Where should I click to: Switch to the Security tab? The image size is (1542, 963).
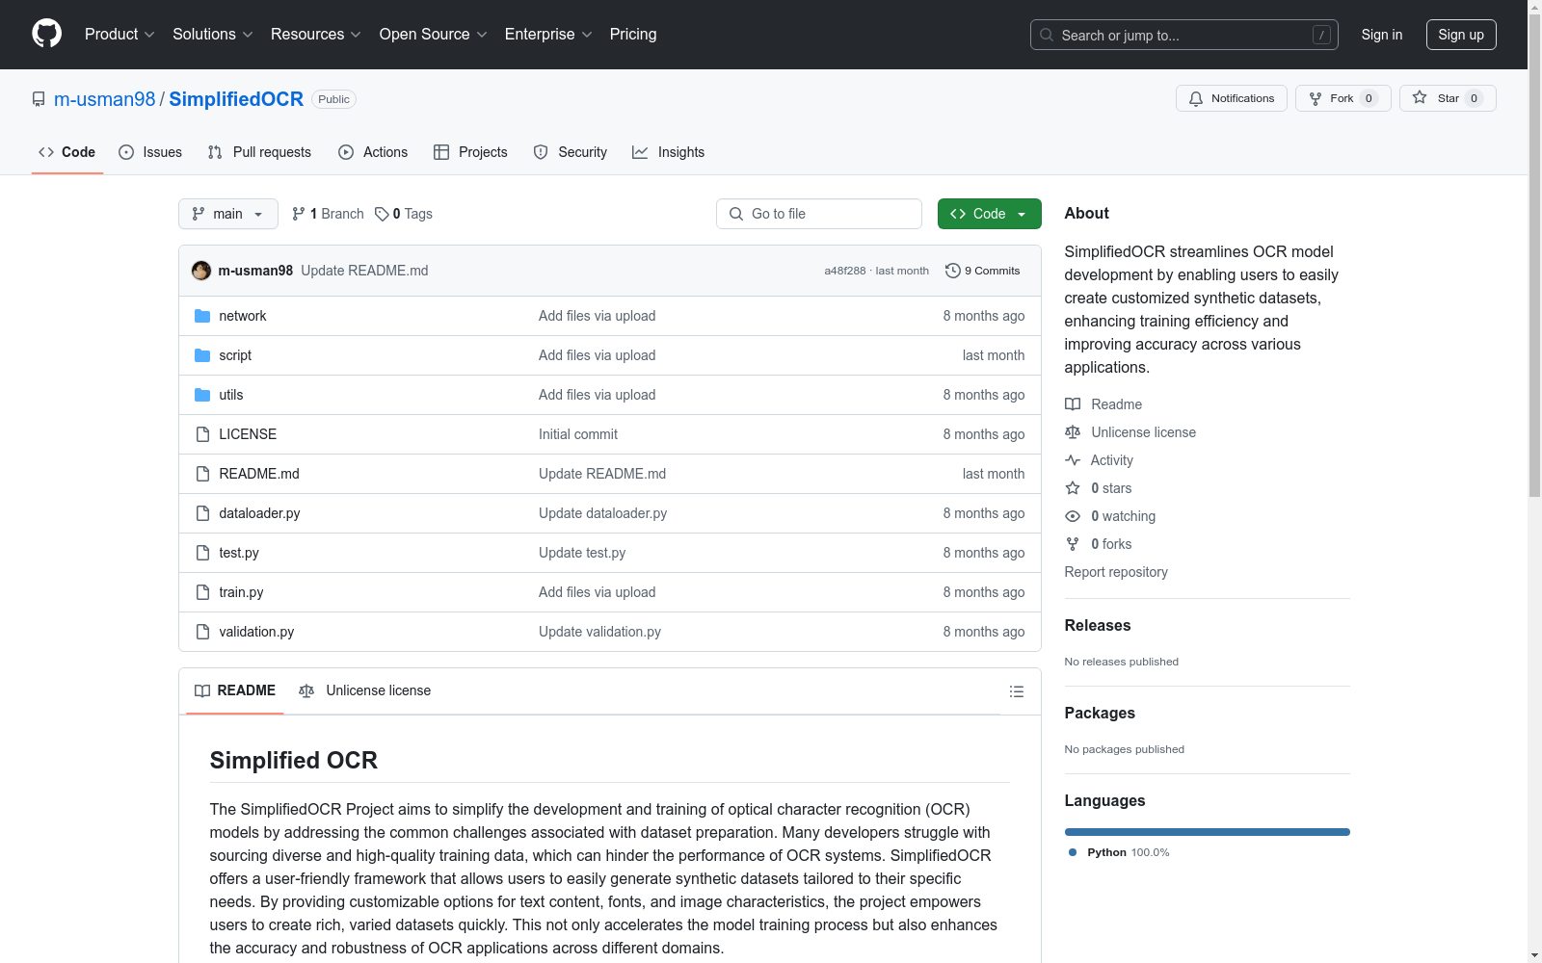571,152
